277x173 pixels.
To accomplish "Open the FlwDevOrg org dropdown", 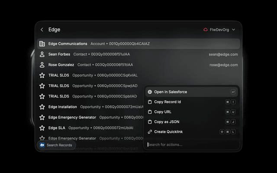I will (219, 30).
